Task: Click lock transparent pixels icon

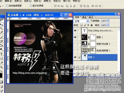Action: point(81,25)
